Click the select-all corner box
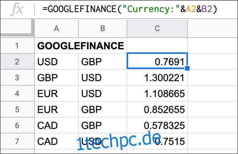The image size is (238, 154). point(17,28)
